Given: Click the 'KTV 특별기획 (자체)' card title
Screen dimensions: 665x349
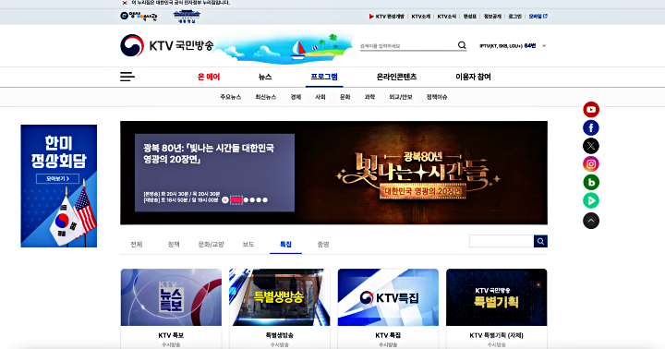Looking at the screenshot, I should pos(497,335).
